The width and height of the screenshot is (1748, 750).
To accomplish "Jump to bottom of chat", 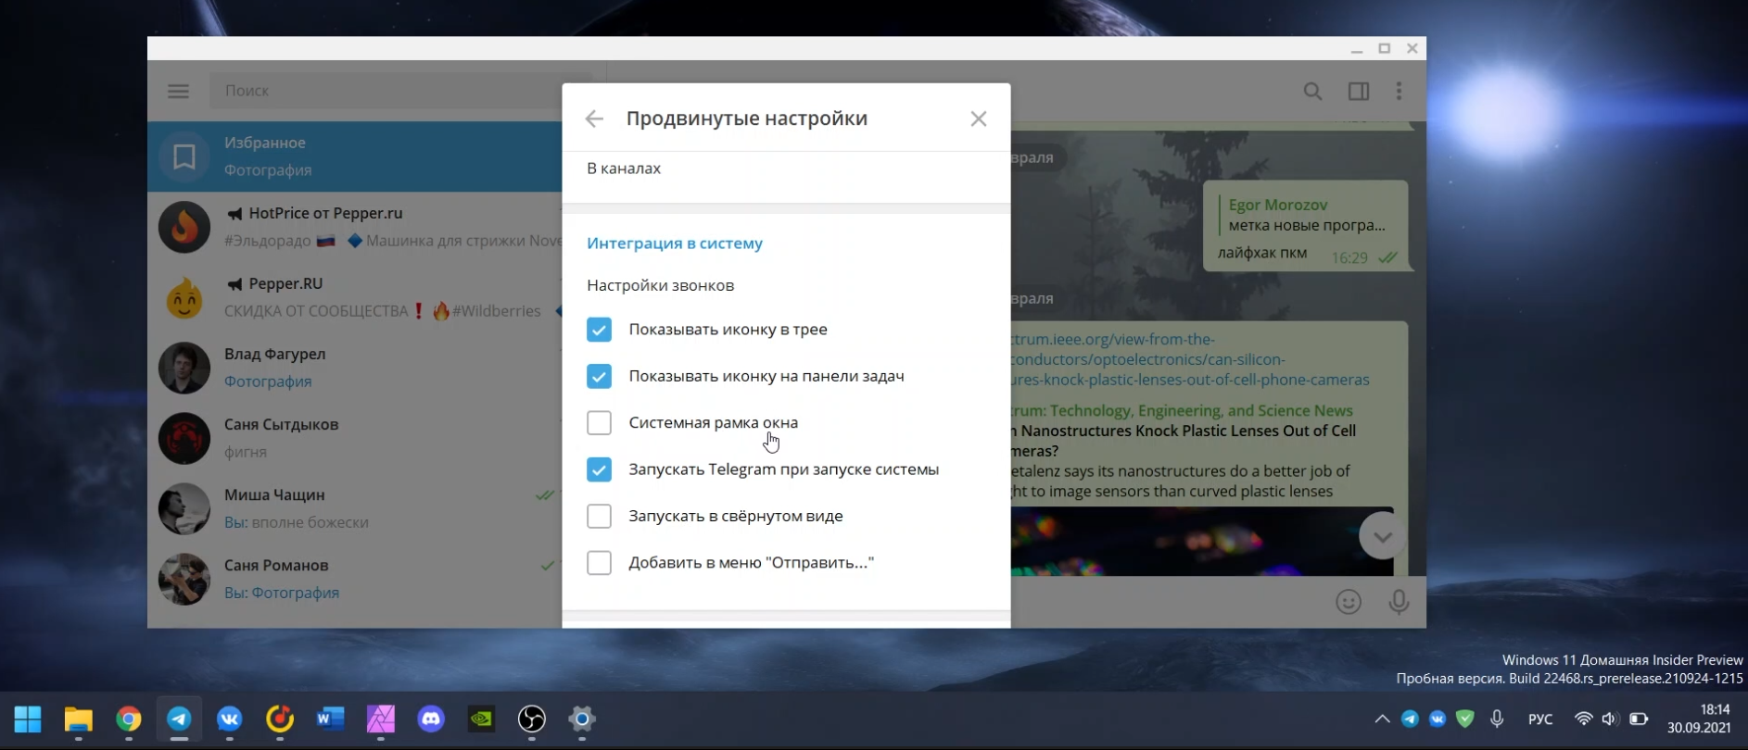I will [x=1382, y=536].
